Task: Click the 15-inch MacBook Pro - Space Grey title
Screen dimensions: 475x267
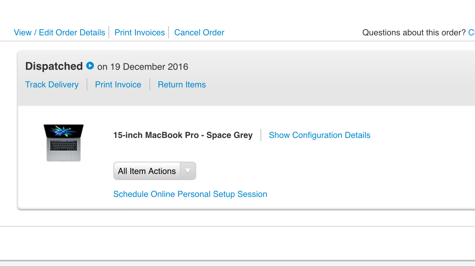Action: point(183,135)
